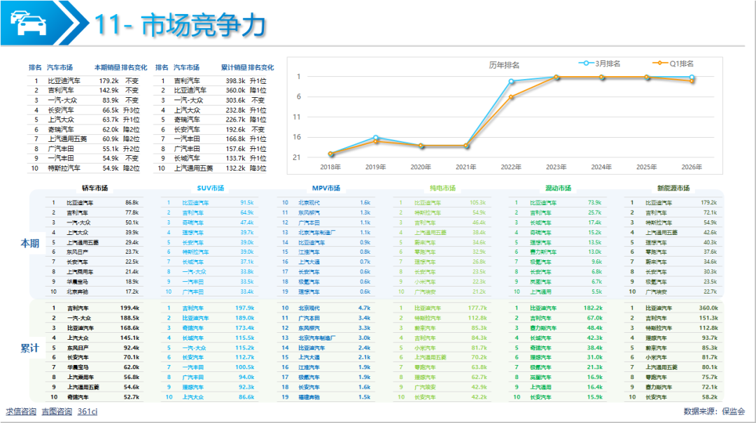Image resolution: width=756 pixels, height=423 pixels.
Task: Select the 2026年 axis label
Action: (x=692, y=166)
